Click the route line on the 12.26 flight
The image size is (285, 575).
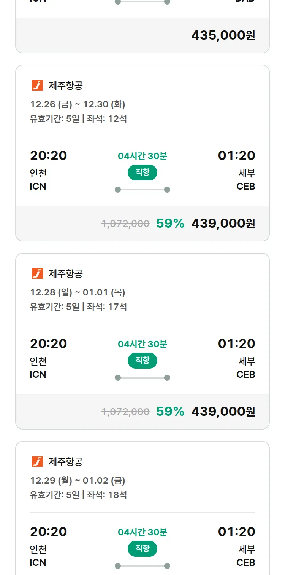pyautogui.click(x=142, y=190)
